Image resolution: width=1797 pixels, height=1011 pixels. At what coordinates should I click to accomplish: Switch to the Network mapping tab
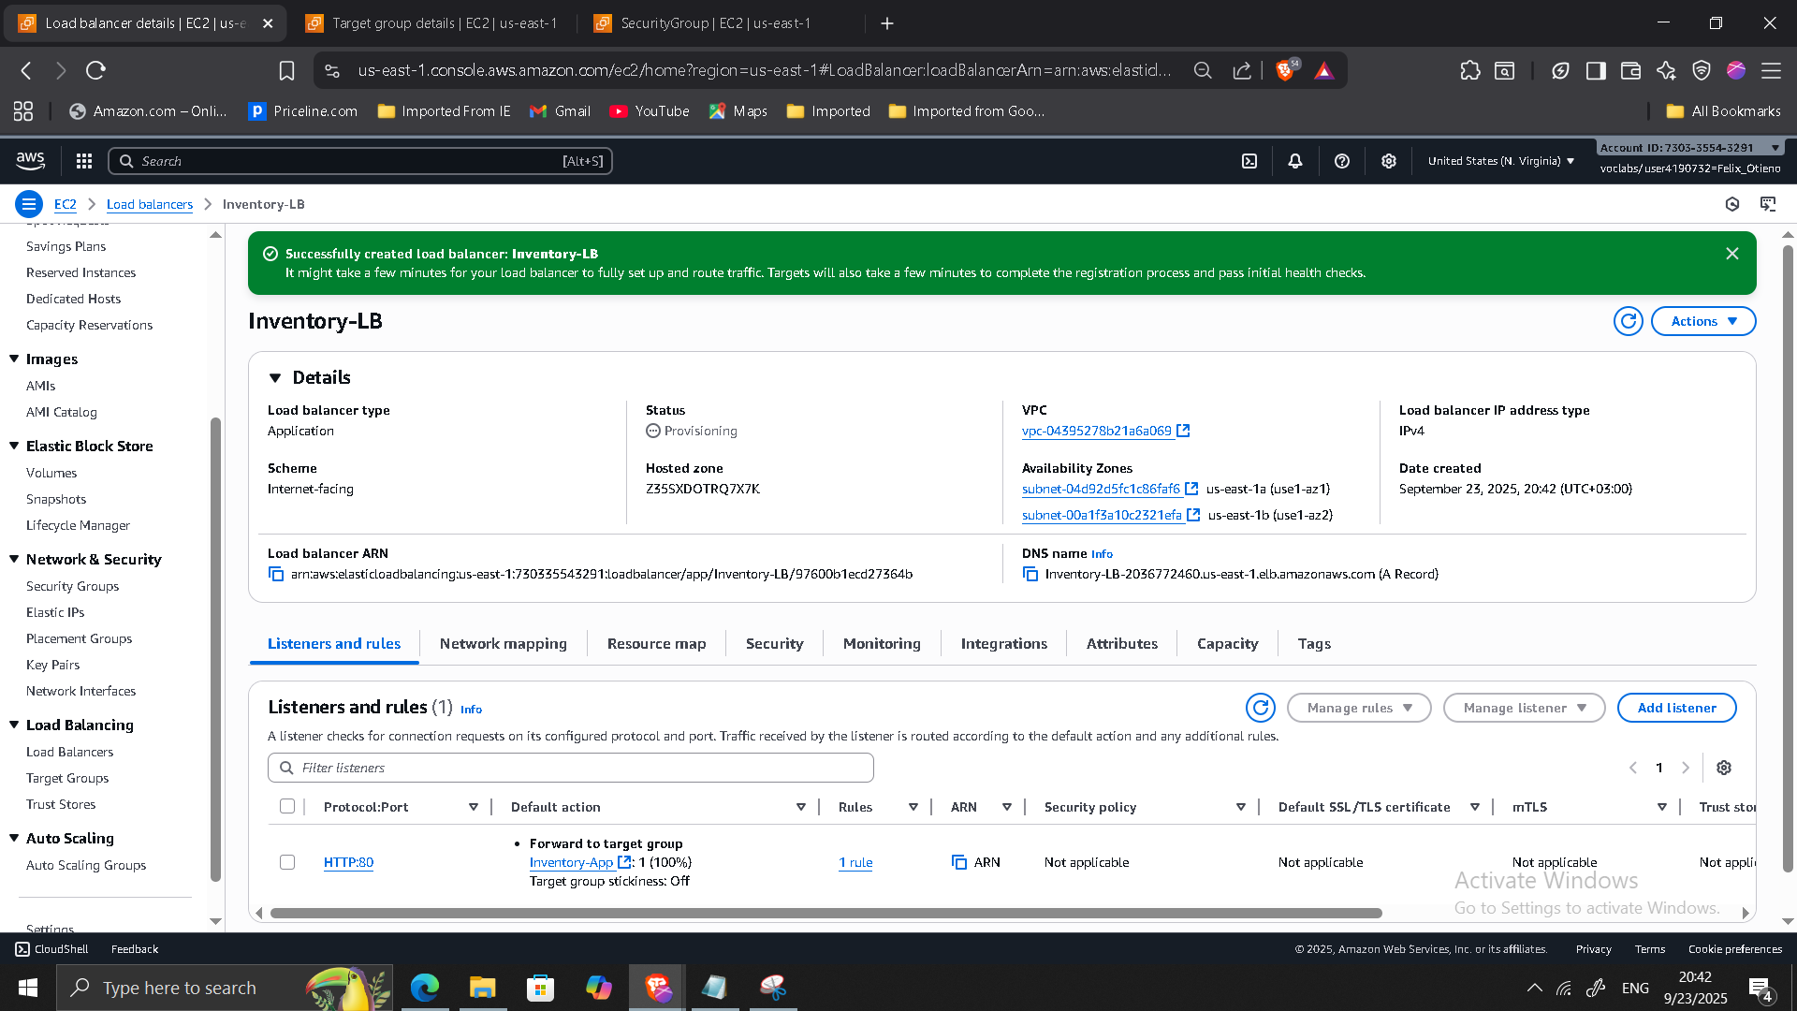pos(504,644)
